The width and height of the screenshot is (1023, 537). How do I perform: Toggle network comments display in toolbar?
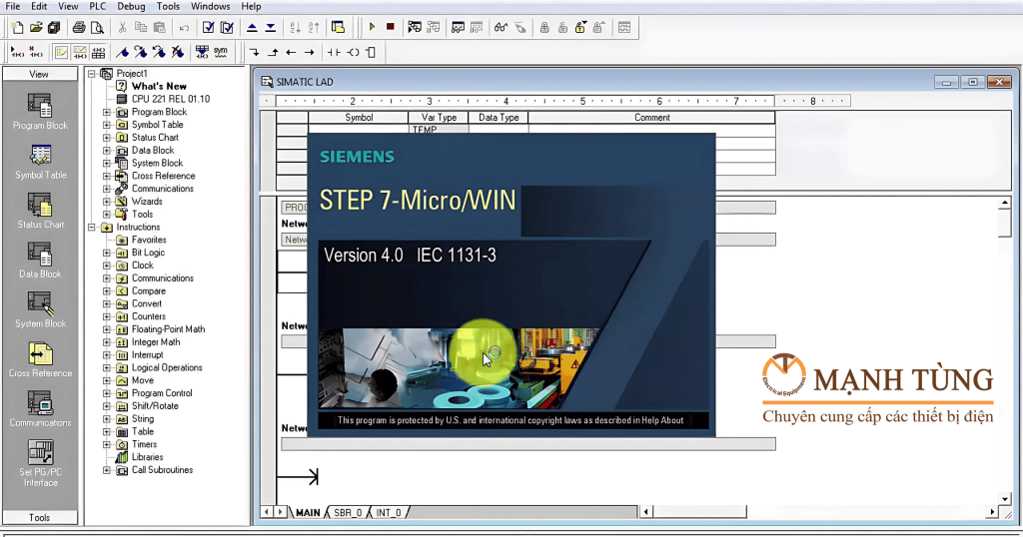pyautogui.click(x=80, y=52)
